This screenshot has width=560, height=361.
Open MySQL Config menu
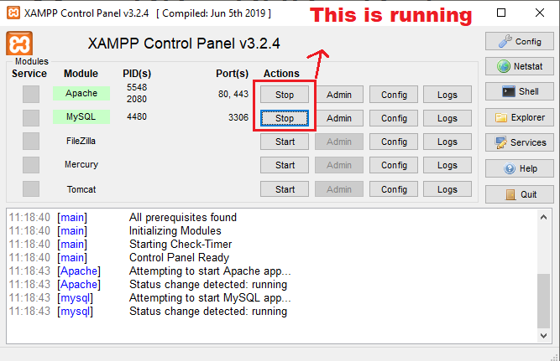[394, 118]
